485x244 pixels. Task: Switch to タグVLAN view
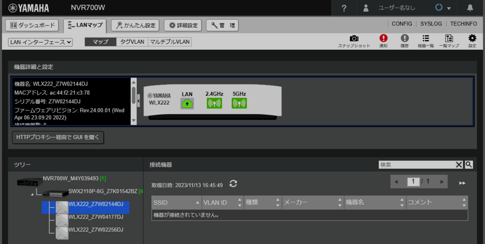pos(132,42)
